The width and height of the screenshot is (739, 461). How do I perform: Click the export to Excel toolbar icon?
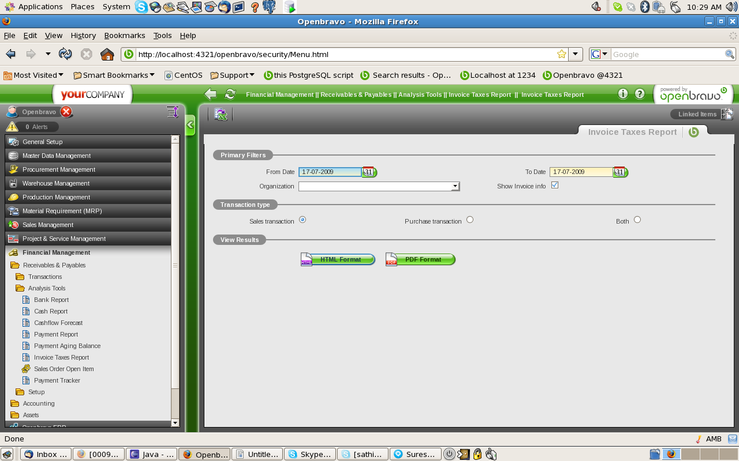(221, 114)
